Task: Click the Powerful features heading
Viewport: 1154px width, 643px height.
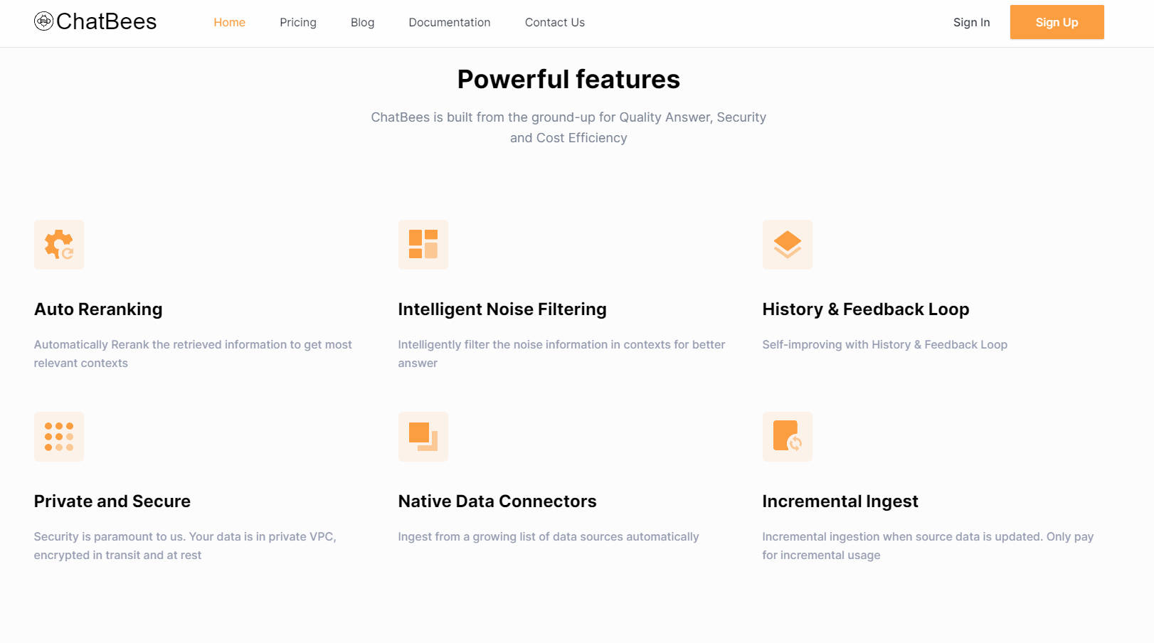Action: tap(568, 79)
